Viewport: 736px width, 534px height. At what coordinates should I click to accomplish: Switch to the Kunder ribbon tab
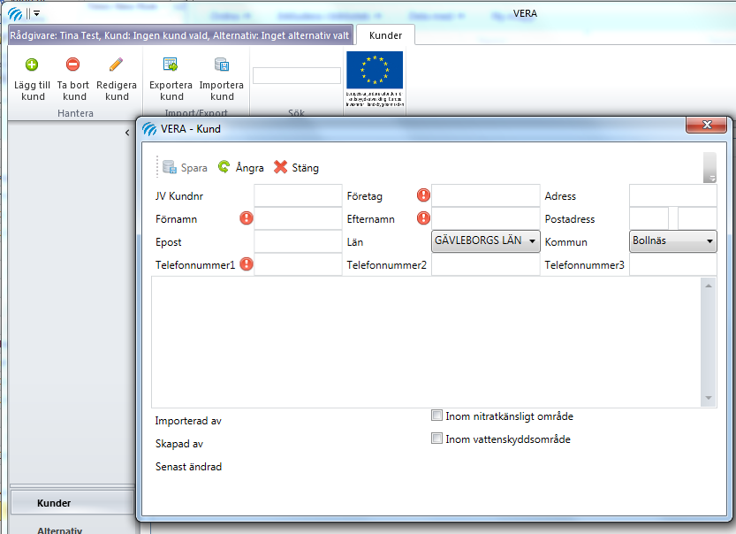pyautogui.click(x=385, y=35)
